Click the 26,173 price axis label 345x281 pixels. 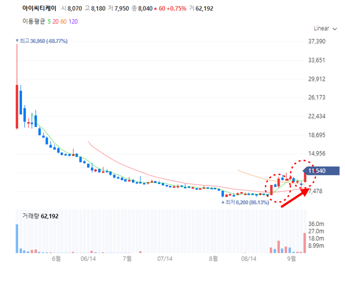coord(317,97)
